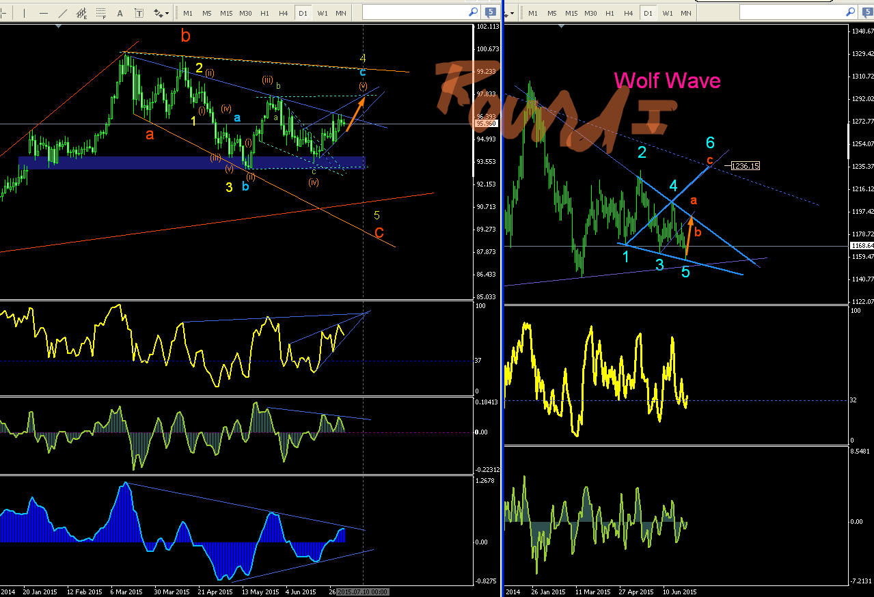Open the right chat notifications icon
Screen dimensions: 874x597
pos(867,12)
